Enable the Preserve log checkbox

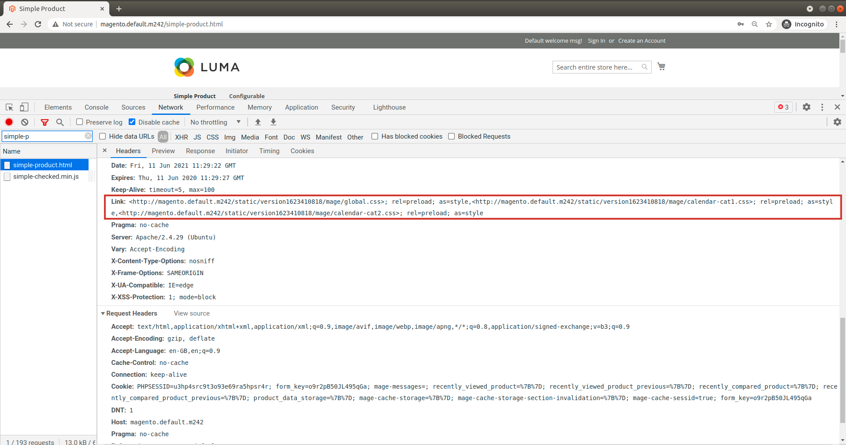pos(80,122)
